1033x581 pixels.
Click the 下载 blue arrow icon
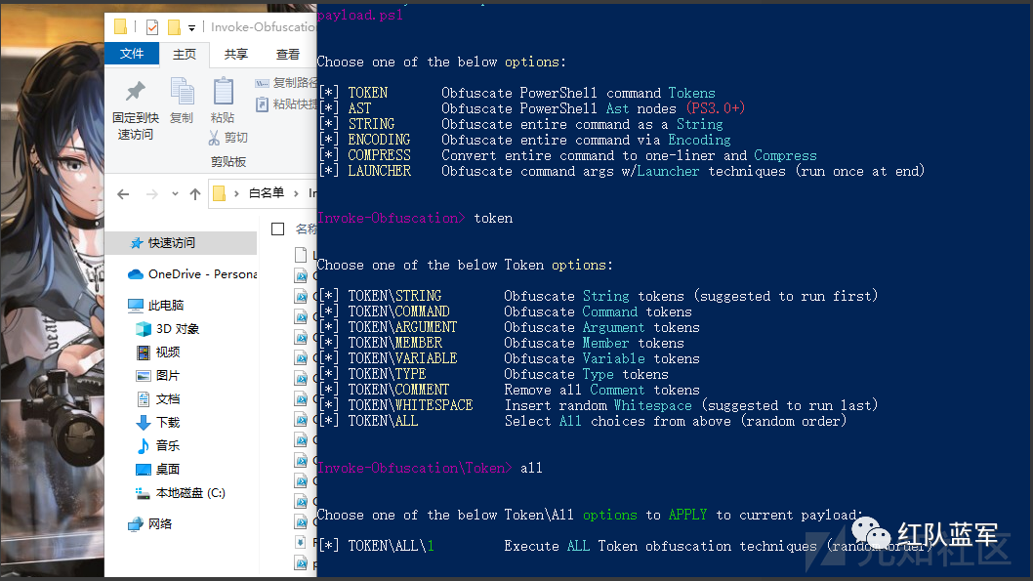click(x=143, y=422)
